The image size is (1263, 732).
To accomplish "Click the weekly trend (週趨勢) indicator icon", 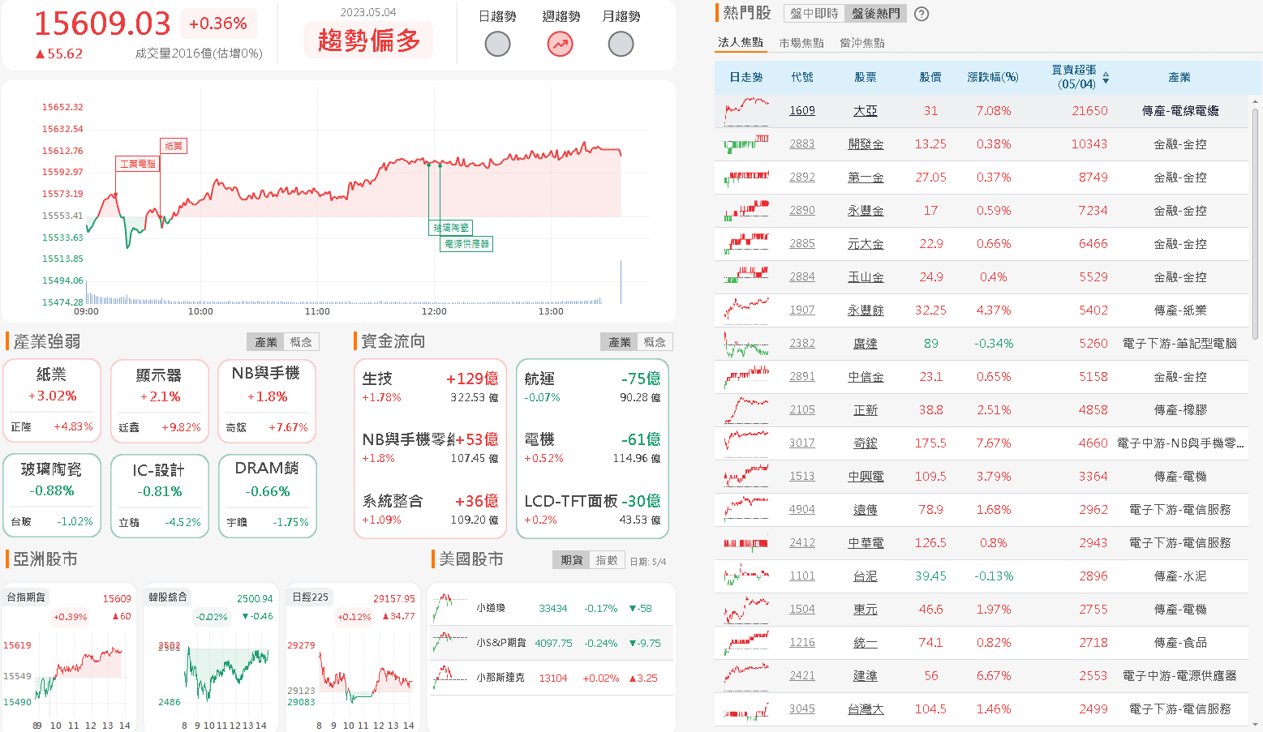I will 560,44.
